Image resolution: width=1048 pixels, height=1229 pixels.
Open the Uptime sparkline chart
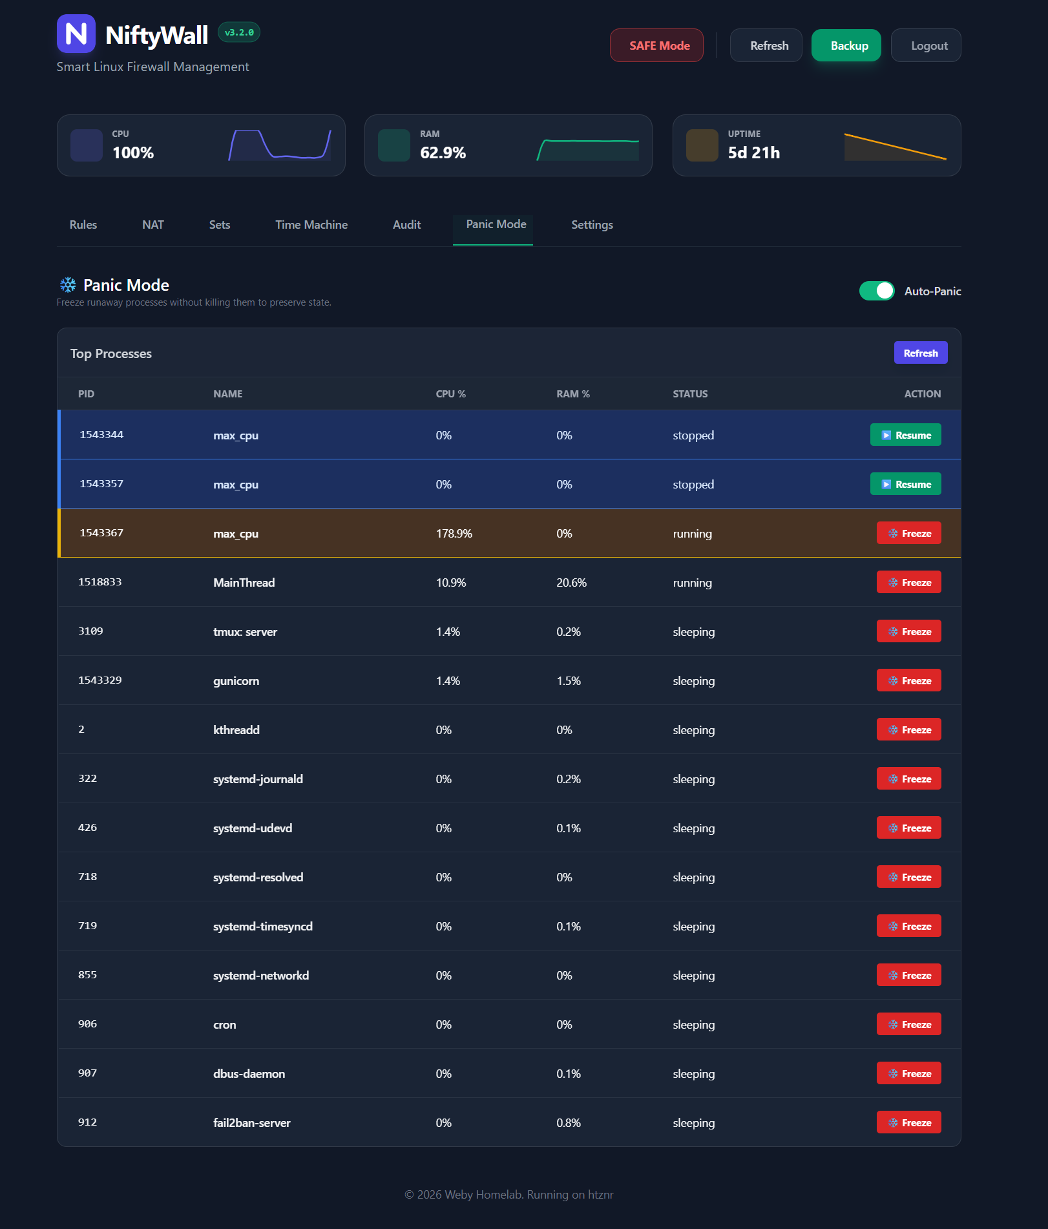click(896, 145)
